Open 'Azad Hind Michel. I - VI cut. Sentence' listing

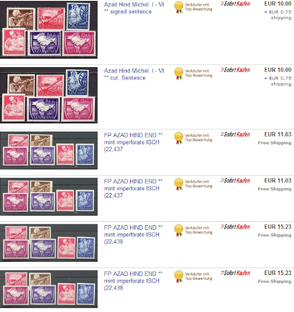[x=134, y=74]
